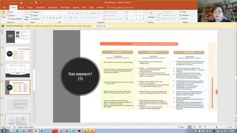Close the updates available notification bar
Image resolution: width=237 pixels, height=133 pixels.
point(235,26)
